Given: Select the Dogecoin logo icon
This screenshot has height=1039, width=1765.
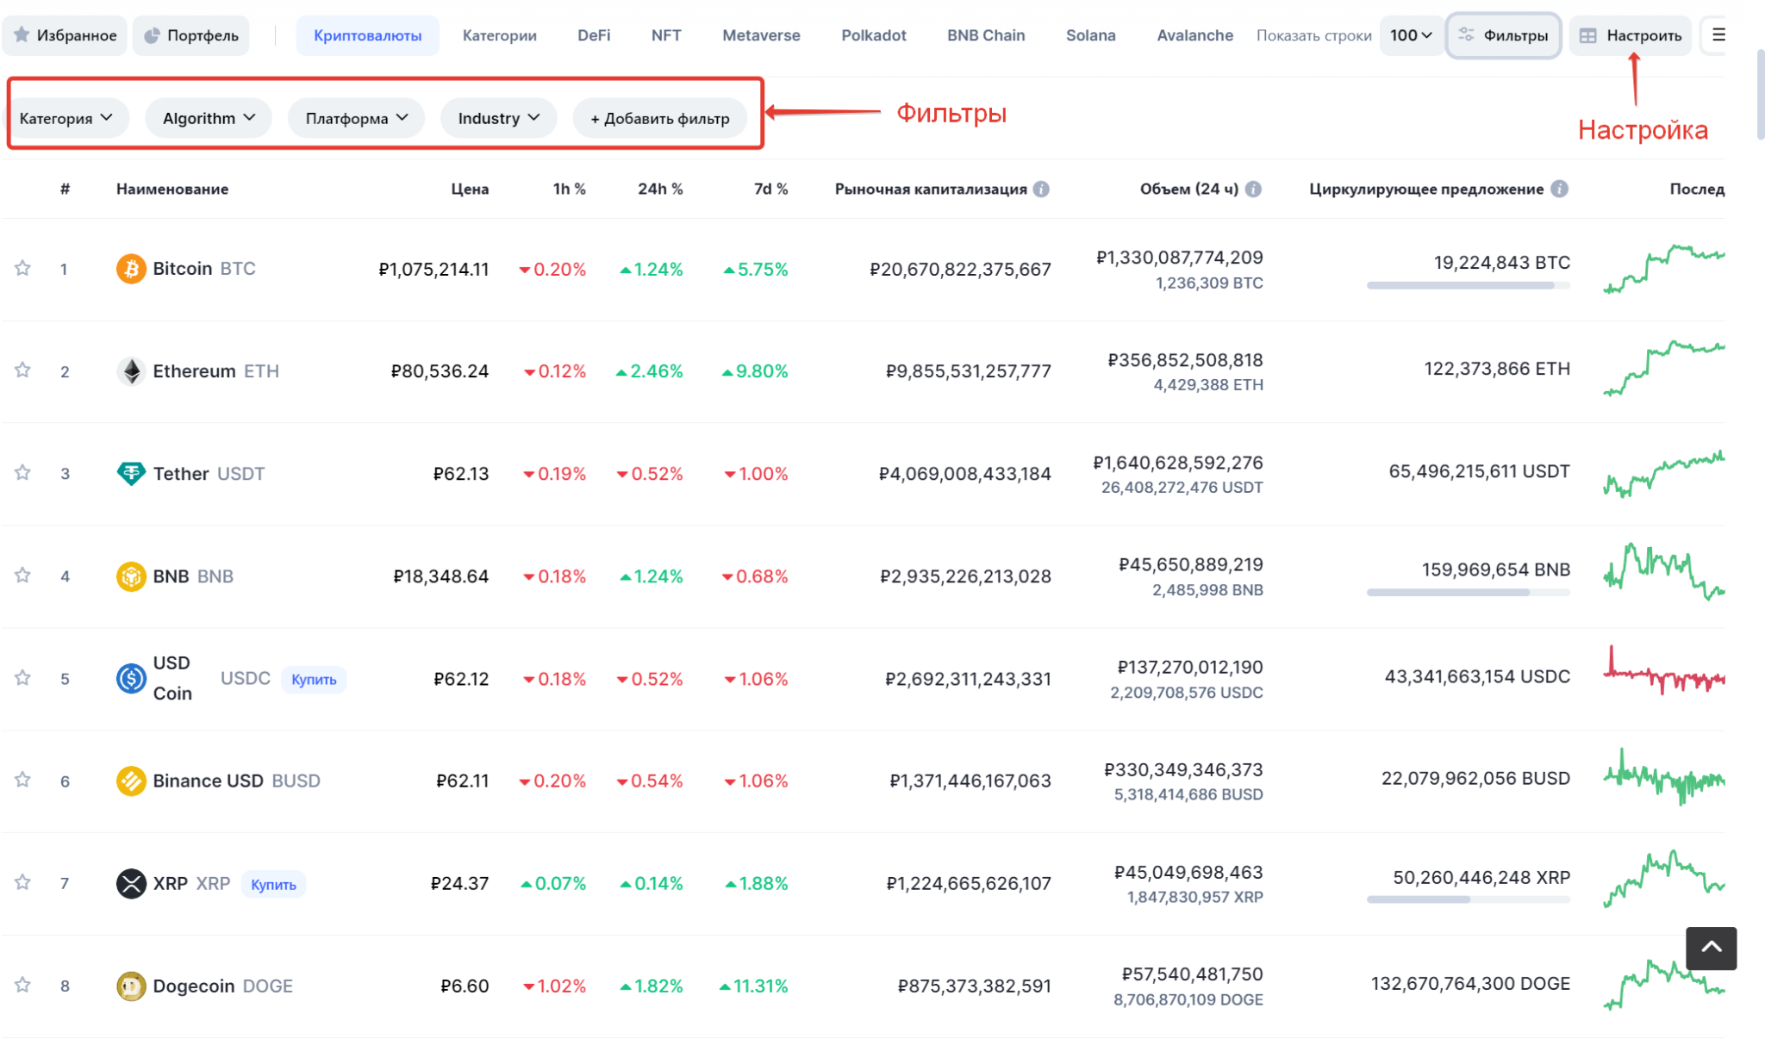Looking at the screenshot, I should coord(131,986).
